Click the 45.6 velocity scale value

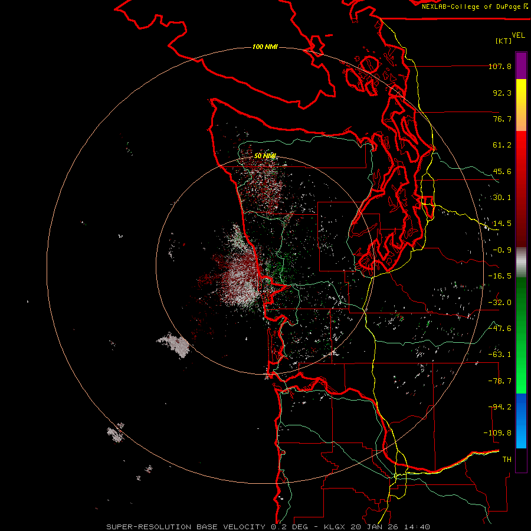coord(502,171)
